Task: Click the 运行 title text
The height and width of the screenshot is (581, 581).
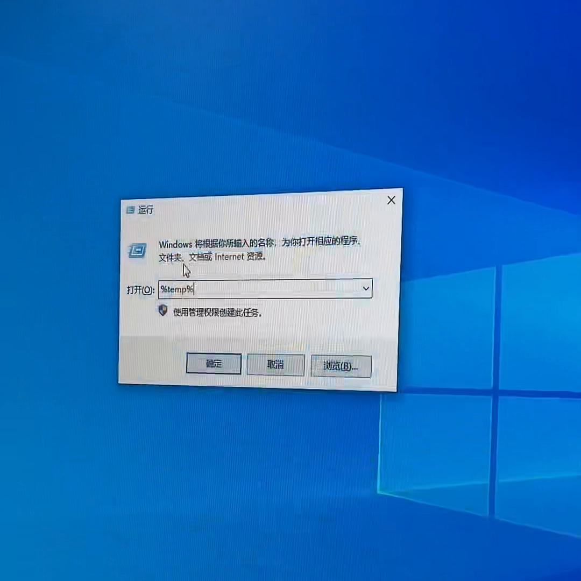Action: point(146,210)
